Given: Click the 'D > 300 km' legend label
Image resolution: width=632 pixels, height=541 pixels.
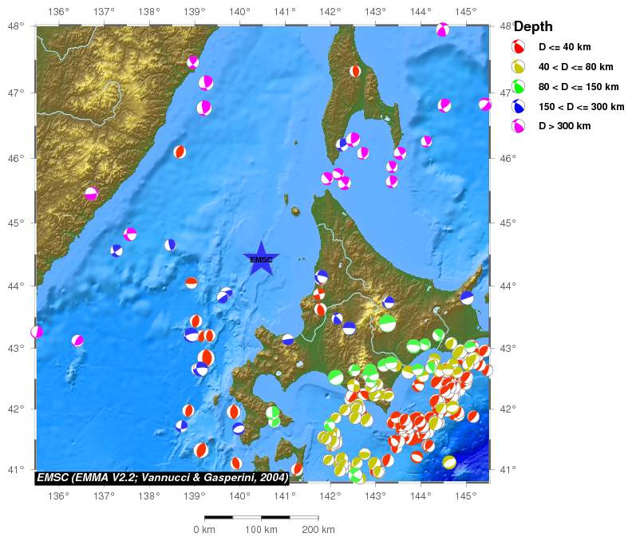Looking at the screenshot, I should point(564,126).
